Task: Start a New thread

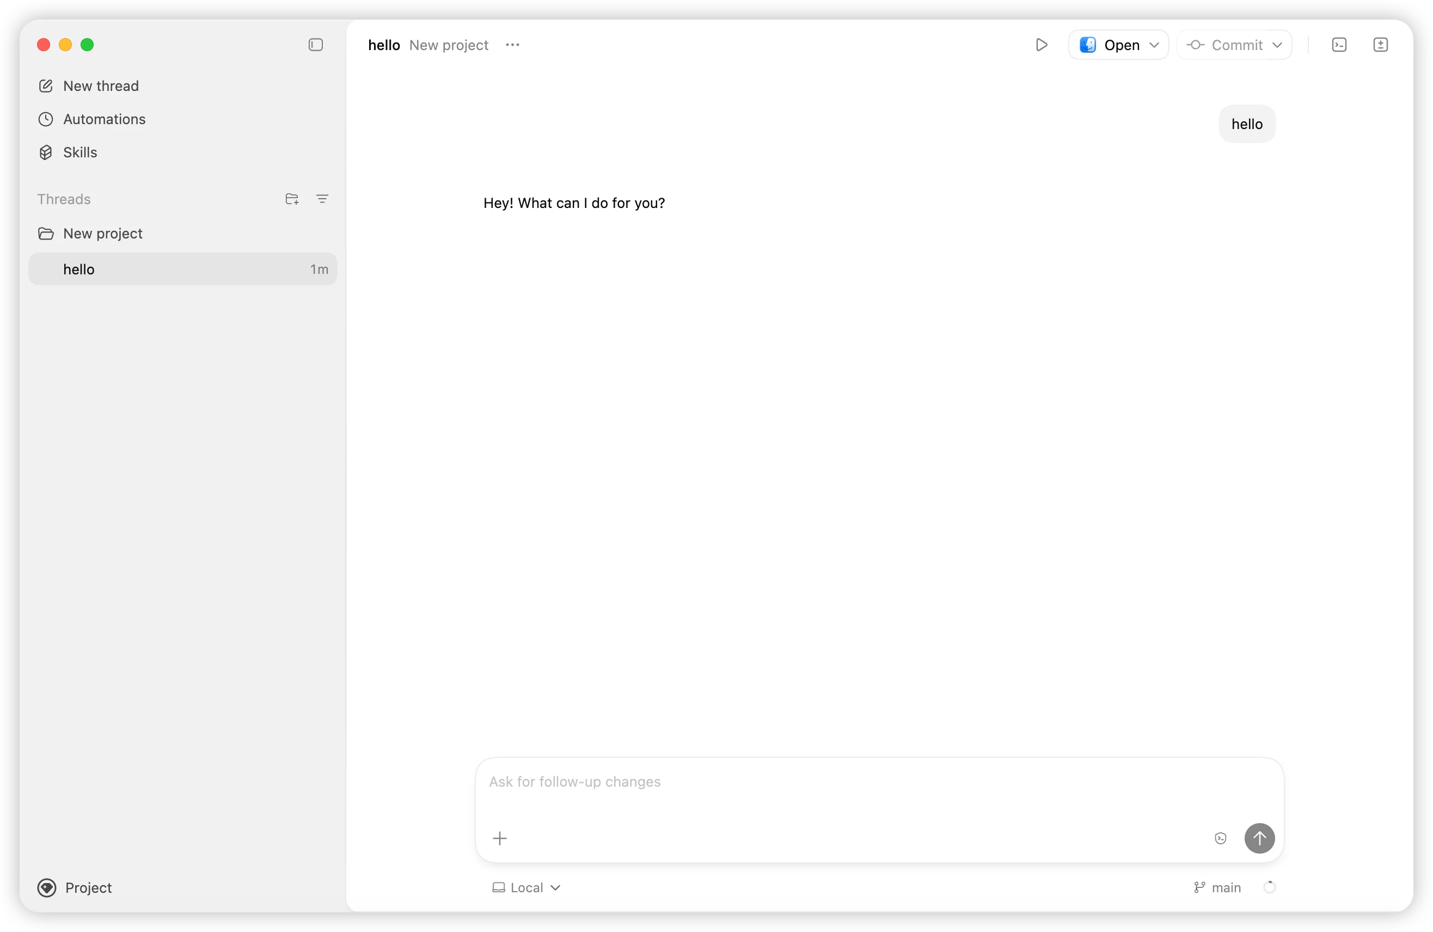Action: (89, 85)
